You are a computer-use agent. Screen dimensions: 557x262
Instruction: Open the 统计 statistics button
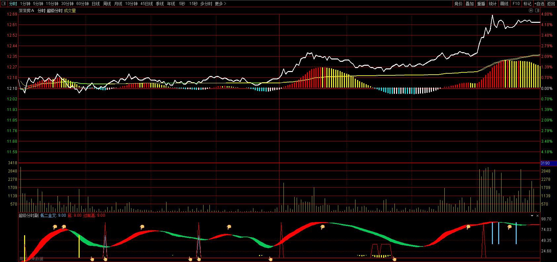[493, 4]
